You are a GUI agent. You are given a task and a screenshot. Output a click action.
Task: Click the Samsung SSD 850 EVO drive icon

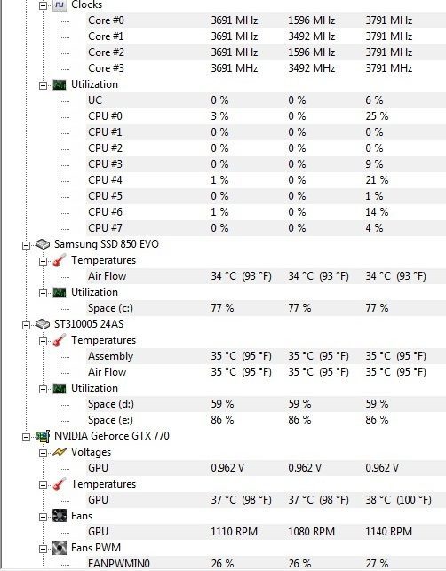click(43, 244)
